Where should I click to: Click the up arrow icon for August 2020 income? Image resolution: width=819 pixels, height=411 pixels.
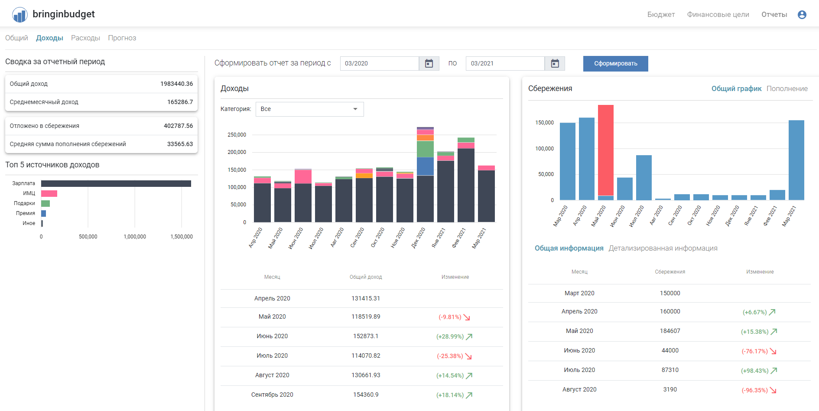click(x=469, y=375)
